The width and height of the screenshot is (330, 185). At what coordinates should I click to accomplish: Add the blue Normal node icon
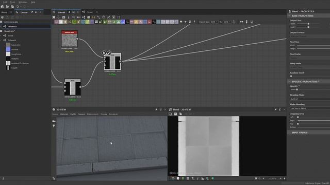pos(123,22)
